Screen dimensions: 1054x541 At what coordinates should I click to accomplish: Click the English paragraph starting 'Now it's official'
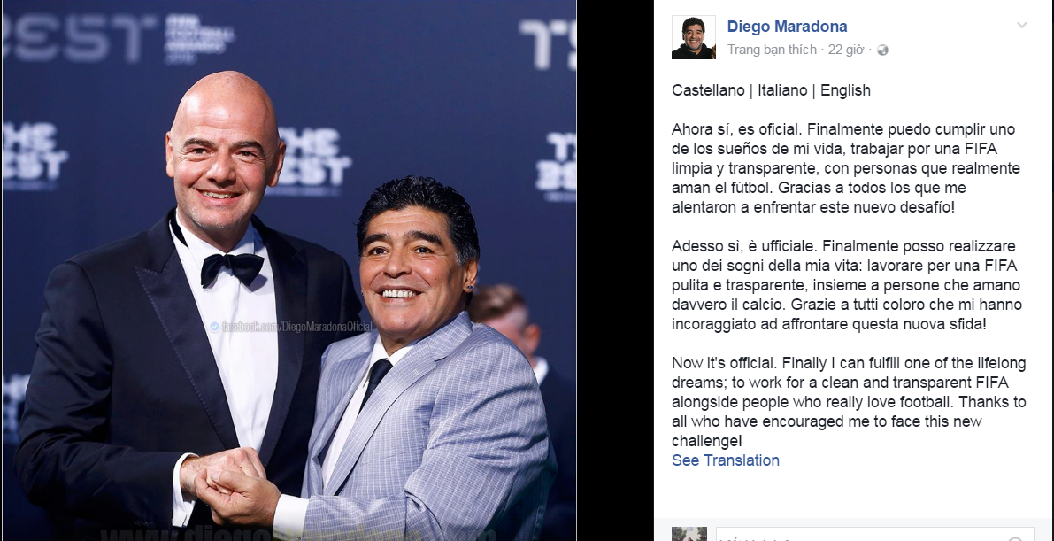849,402
